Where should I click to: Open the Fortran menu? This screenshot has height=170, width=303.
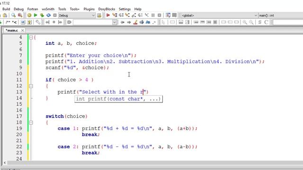33,9
